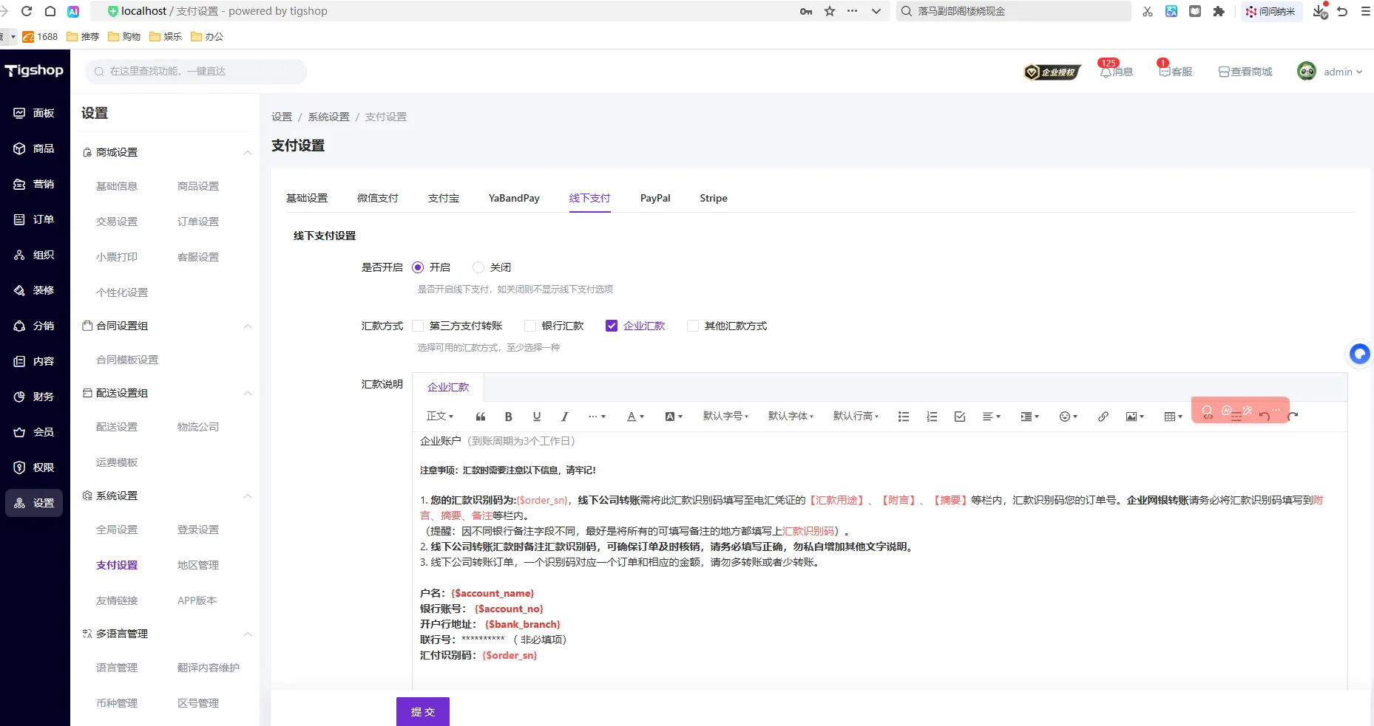Viewport: 1374px width, 726px height.
Task: Insert a bulleted list
Action: coord(903,417)
